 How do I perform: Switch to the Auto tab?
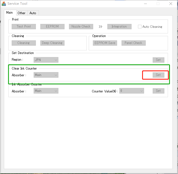click(33, 13)
